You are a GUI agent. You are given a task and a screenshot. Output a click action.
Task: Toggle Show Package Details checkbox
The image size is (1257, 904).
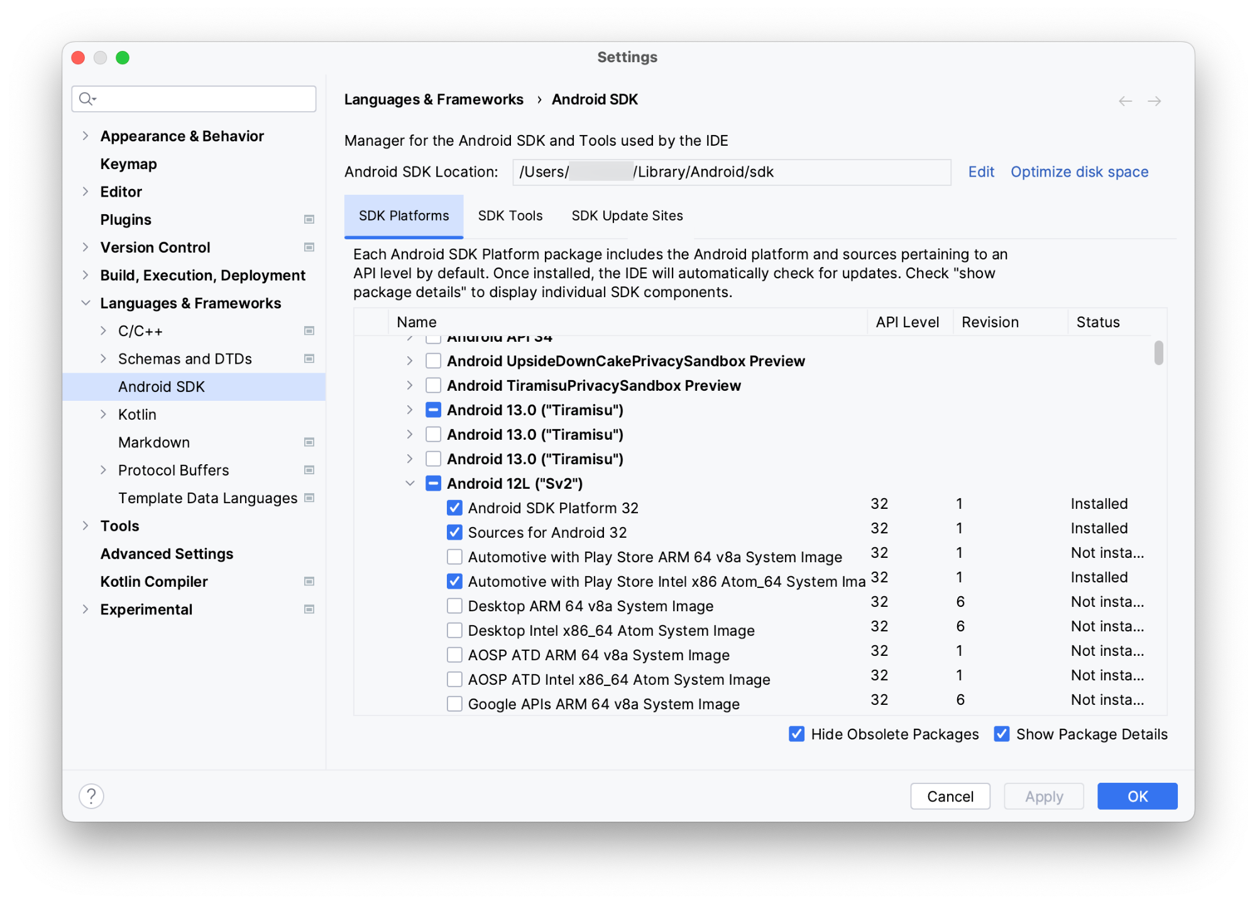[x=1001, y=734]
